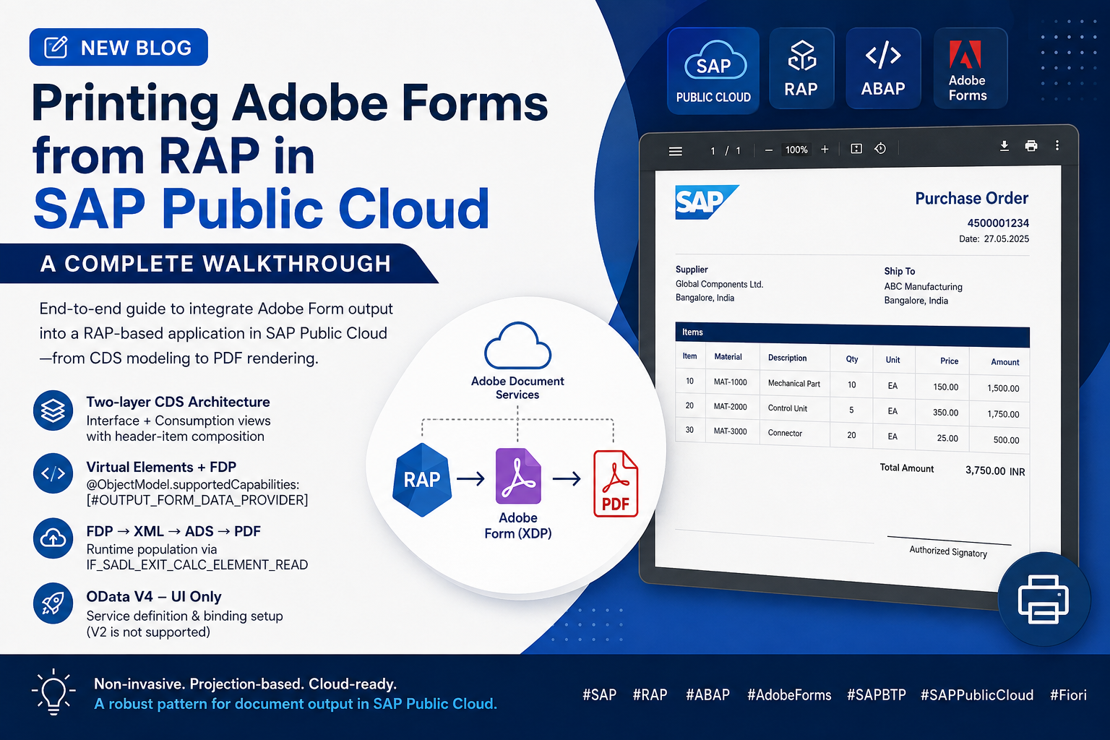The image size is (1110, 740).
Task: Click the Two-layer CDS Architecture heading
Action: pyautogui.click(x=178, y=402)
